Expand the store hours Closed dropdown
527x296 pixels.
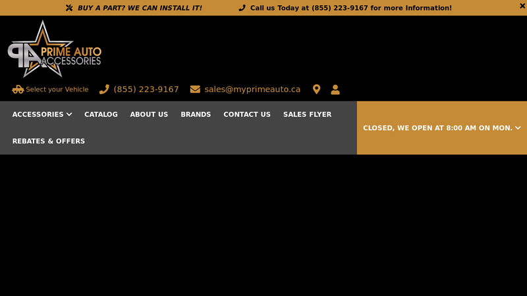[x=442, y=128]
